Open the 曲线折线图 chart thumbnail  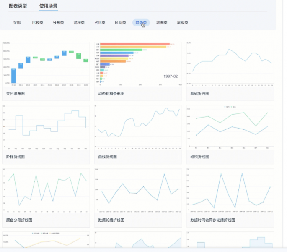point(138,127)
